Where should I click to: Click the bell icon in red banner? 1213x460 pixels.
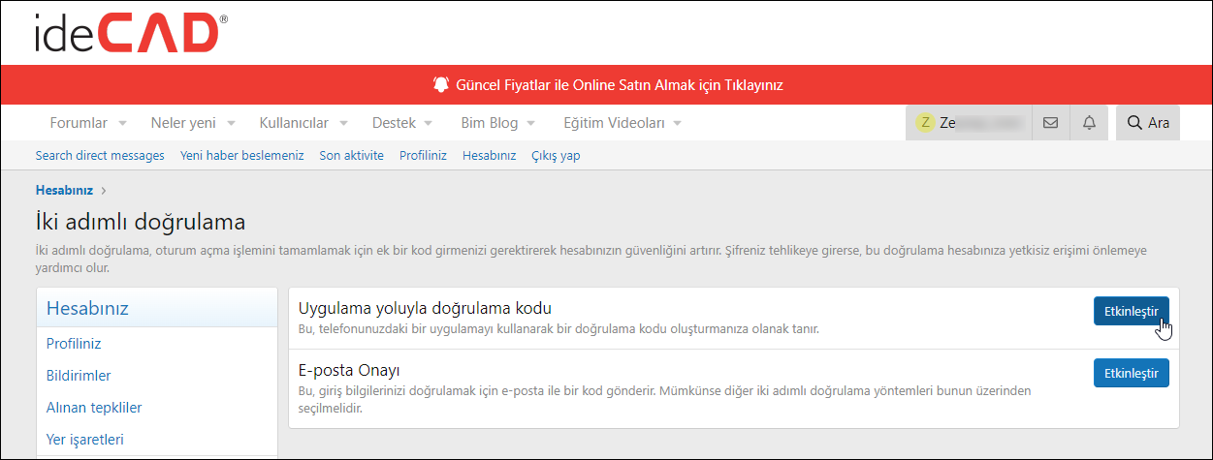[x=441, y=84]
